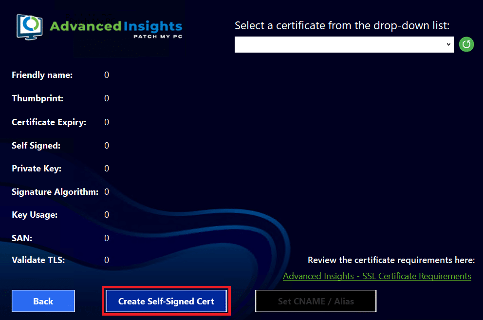
Task: Click 'Review the certificate requirements here' text
Action: click(391, 260)
